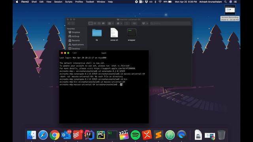Click the Dropbox icon in the menu bar
Viewport: 253px width, 142px height.
click(x=146, y=2)
